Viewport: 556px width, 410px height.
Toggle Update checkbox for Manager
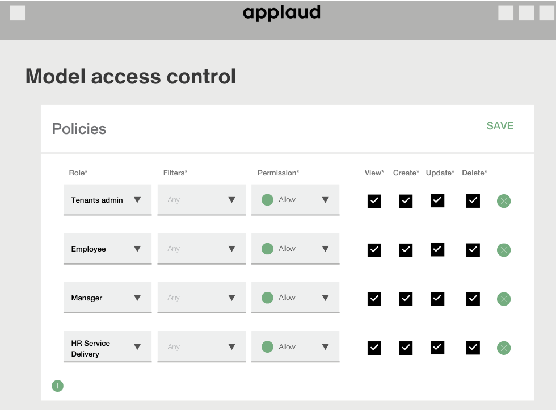coord(437,299)
